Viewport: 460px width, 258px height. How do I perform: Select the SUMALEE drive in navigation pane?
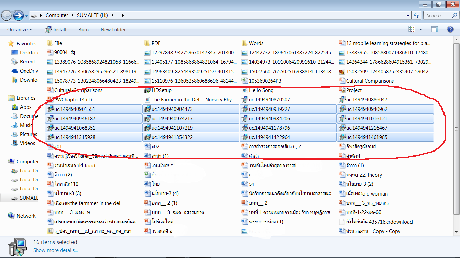pos(25,198)
